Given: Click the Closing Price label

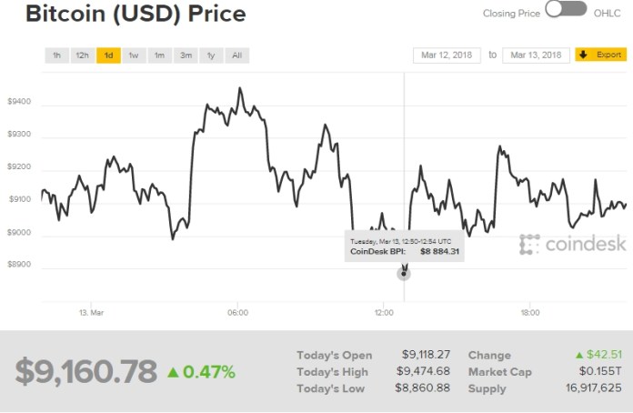Looking at the screenshot, I should coord(511,13).
